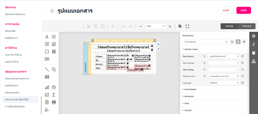Redo the last undone action
Image resolution: width=258 pixels, height=114 pixels.
130,26
